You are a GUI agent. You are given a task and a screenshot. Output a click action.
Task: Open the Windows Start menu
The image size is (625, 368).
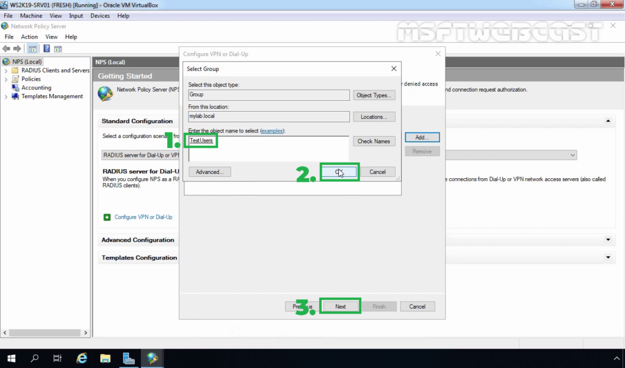[11, 358]
